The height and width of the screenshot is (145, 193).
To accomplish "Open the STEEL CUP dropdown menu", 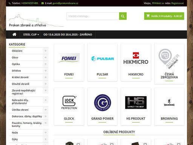I will (31, 34).
